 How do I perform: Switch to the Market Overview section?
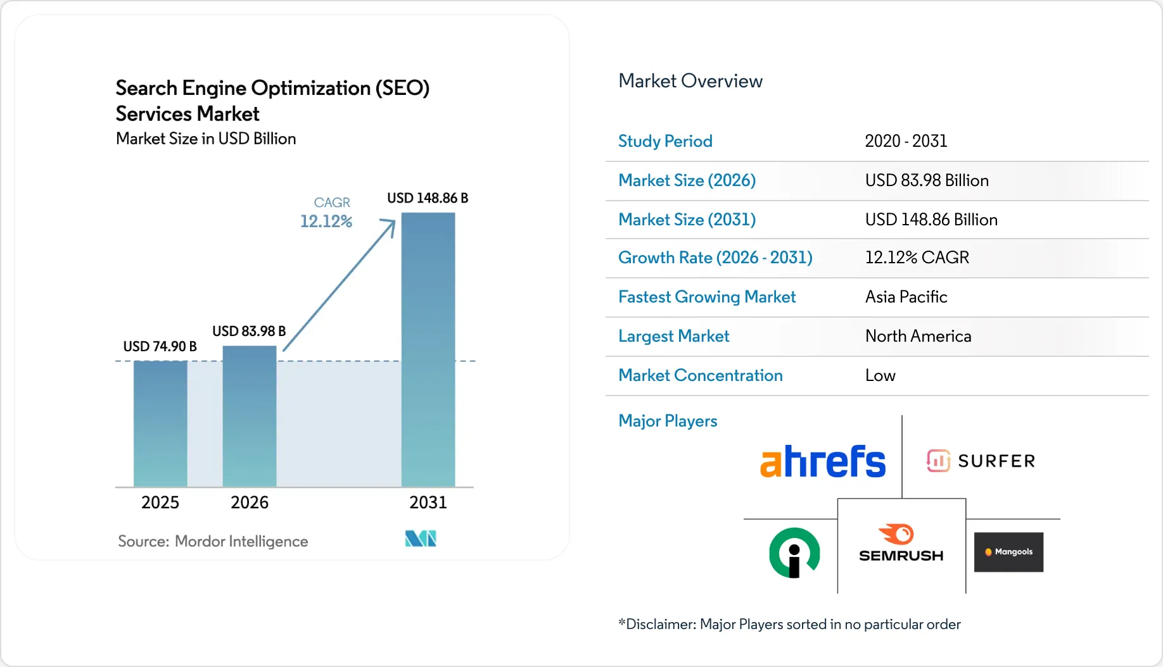690,80
